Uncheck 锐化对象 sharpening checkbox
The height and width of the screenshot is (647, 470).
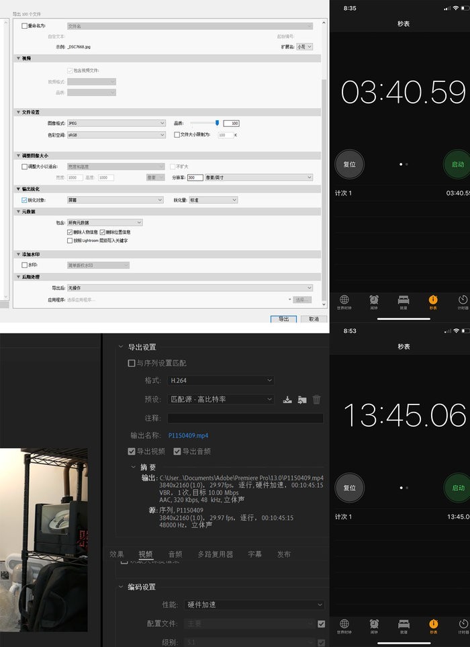pyautogui.click(x=24, y=200)
